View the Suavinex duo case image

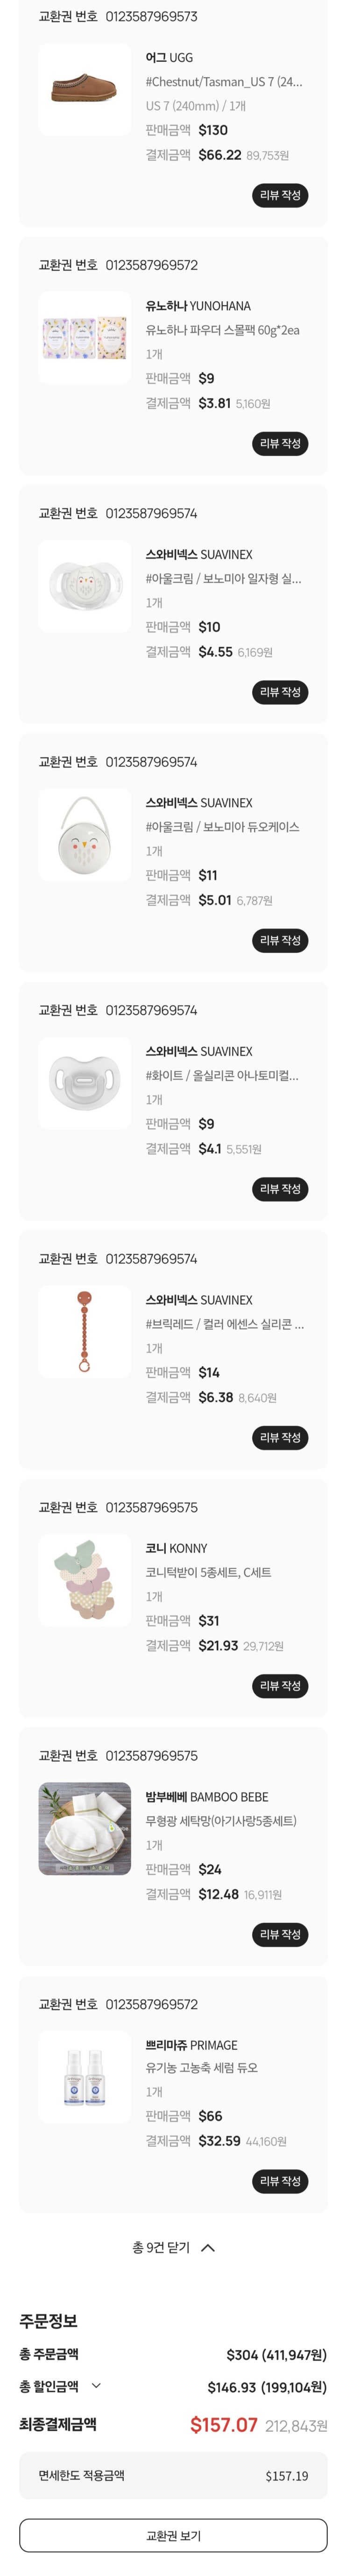point(85,834)
